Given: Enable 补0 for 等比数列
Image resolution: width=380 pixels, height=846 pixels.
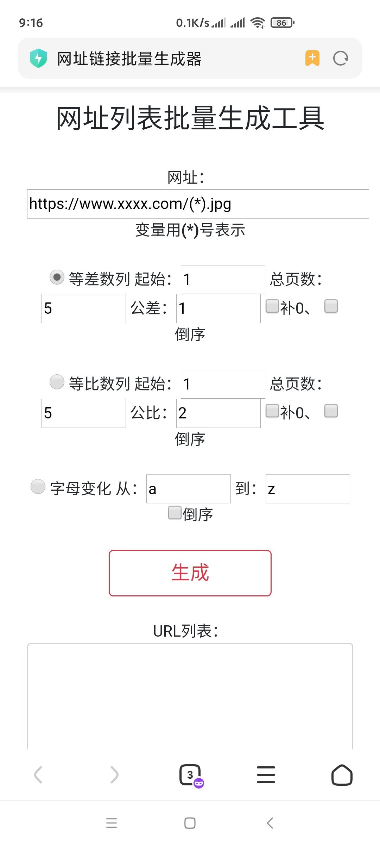Looking at the screenshot, I should 272,411.
